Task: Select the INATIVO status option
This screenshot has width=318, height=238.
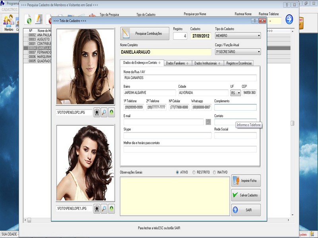Action: pyautogui.click(x=220, y=172)
